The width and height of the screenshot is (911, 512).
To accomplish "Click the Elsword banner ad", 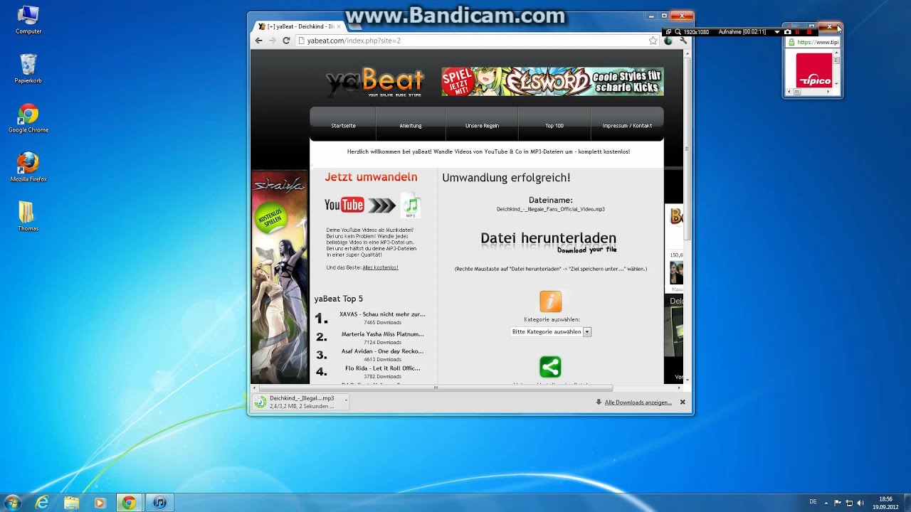I will [552, 82].
